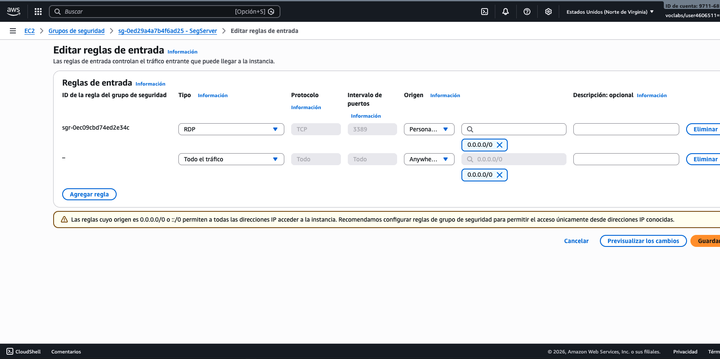This screenshot has height=359, width=720.
Task: Click the AWS logo home icon
Action: pyautogui.click(x=13, y=12)
